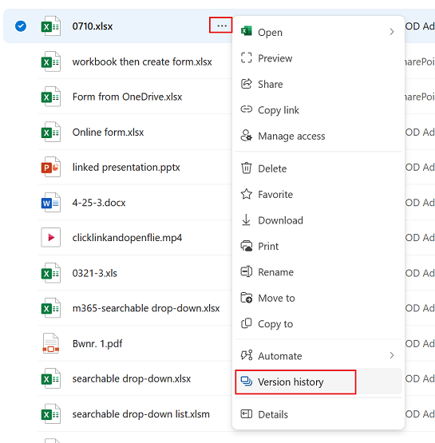Click PowerPoint icon of linked presentation.pptx

tap(51, 168)
